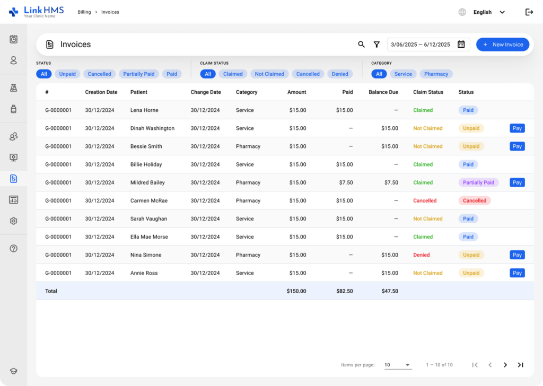The height and width of the screenshot is (386, 543).
Task: Go to the next page
Action: pos(505,365)
